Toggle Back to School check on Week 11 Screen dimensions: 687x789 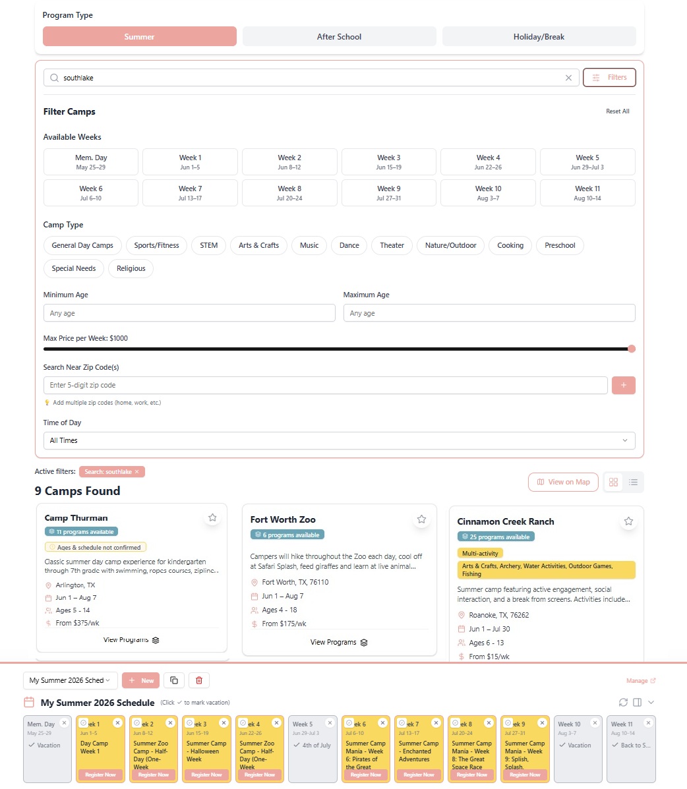615,745
